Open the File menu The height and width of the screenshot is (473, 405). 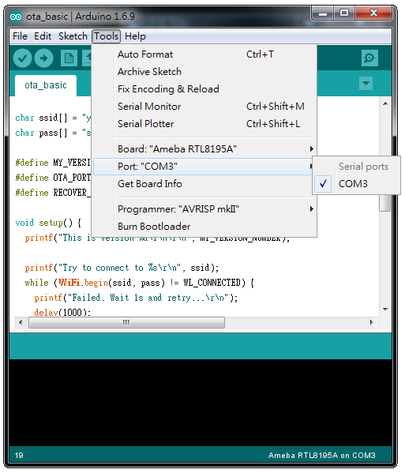tap(20, 36)
